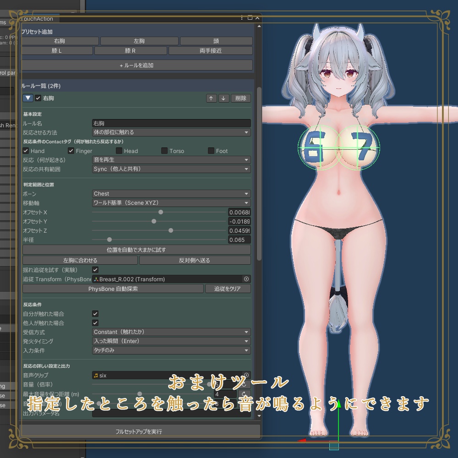This screenshot has width=458, height=458.
Task: Adjust the オフセット X slider
Action: [x=161, y=212]
